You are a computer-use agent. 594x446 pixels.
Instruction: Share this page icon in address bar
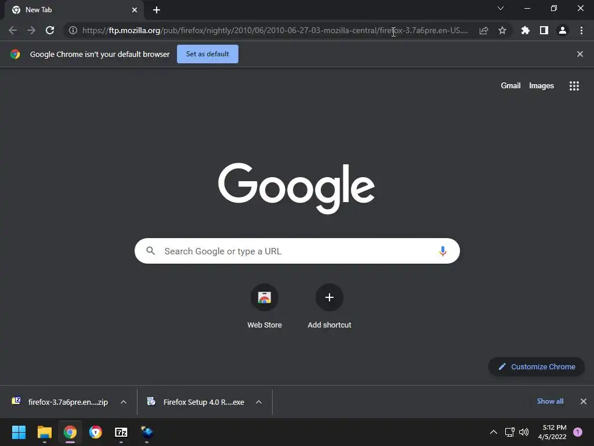coord(483,30)
